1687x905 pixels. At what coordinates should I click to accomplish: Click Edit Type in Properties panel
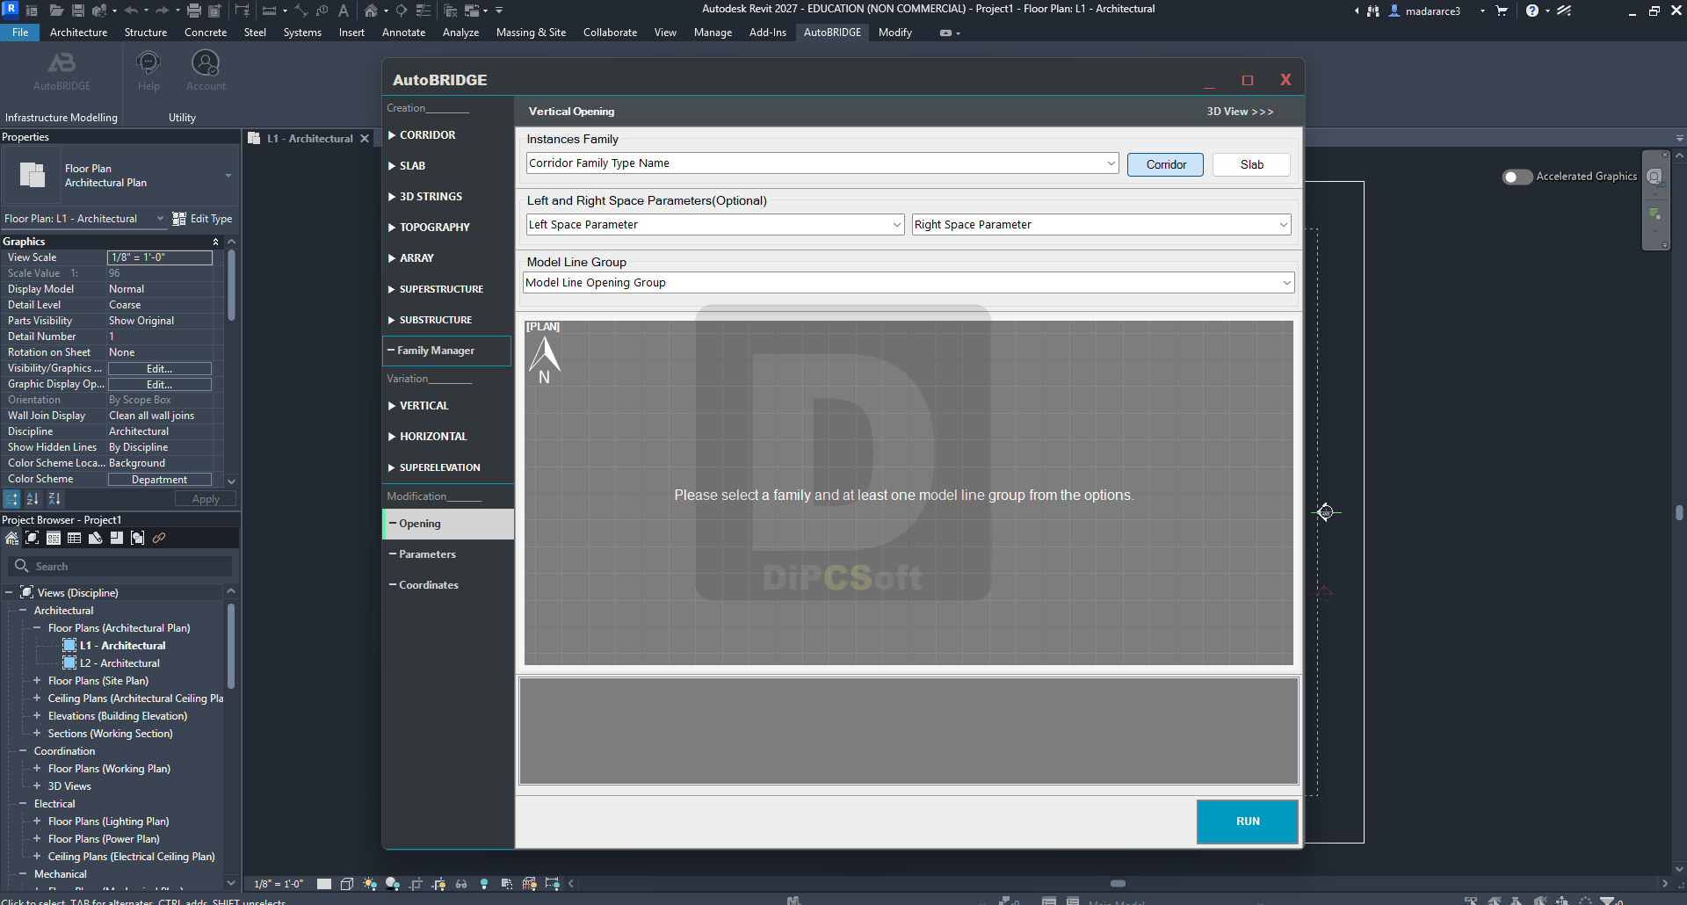click(203, 219)
